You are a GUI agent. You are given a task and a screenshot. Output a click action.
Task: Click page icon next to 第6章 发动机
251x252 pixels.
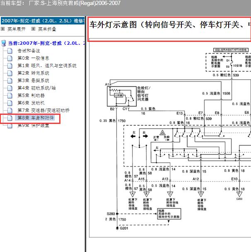(10, 103)
